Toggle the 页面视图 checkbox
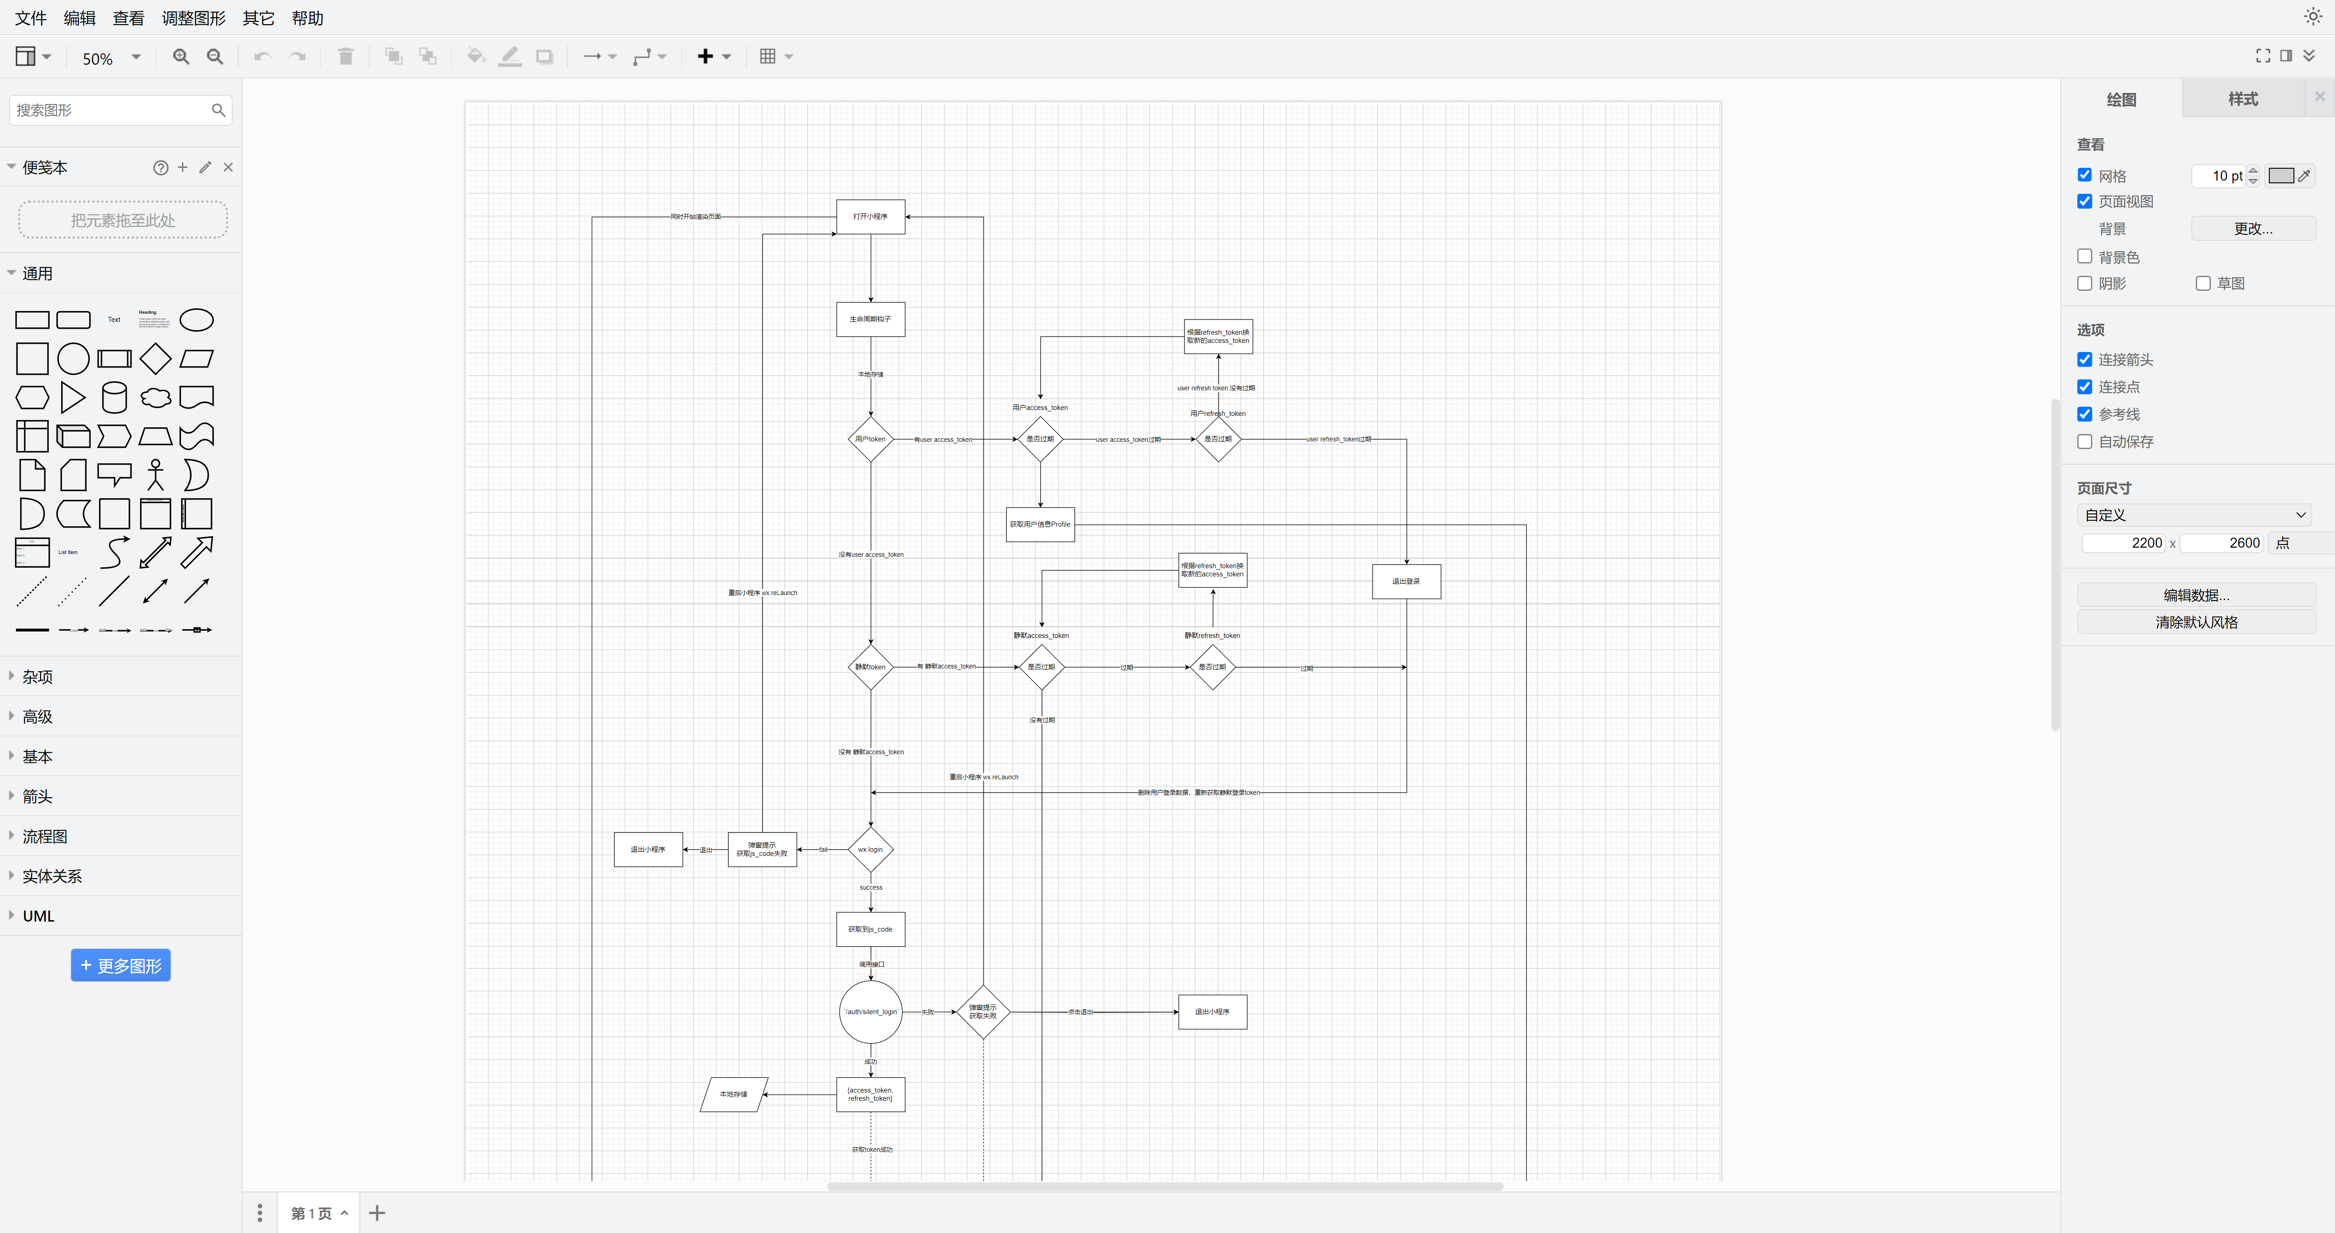 2085,201
